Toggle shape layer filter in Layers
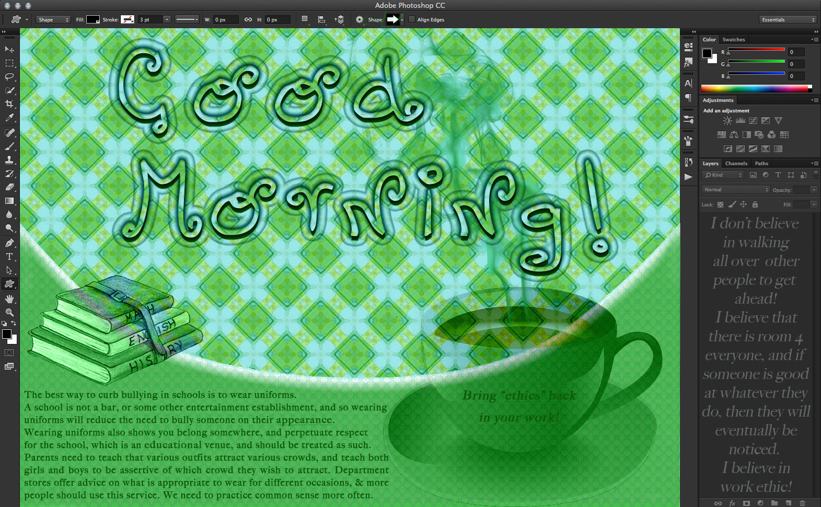The width and height of the screenshot is (821, 507). (x=791, y=175)
